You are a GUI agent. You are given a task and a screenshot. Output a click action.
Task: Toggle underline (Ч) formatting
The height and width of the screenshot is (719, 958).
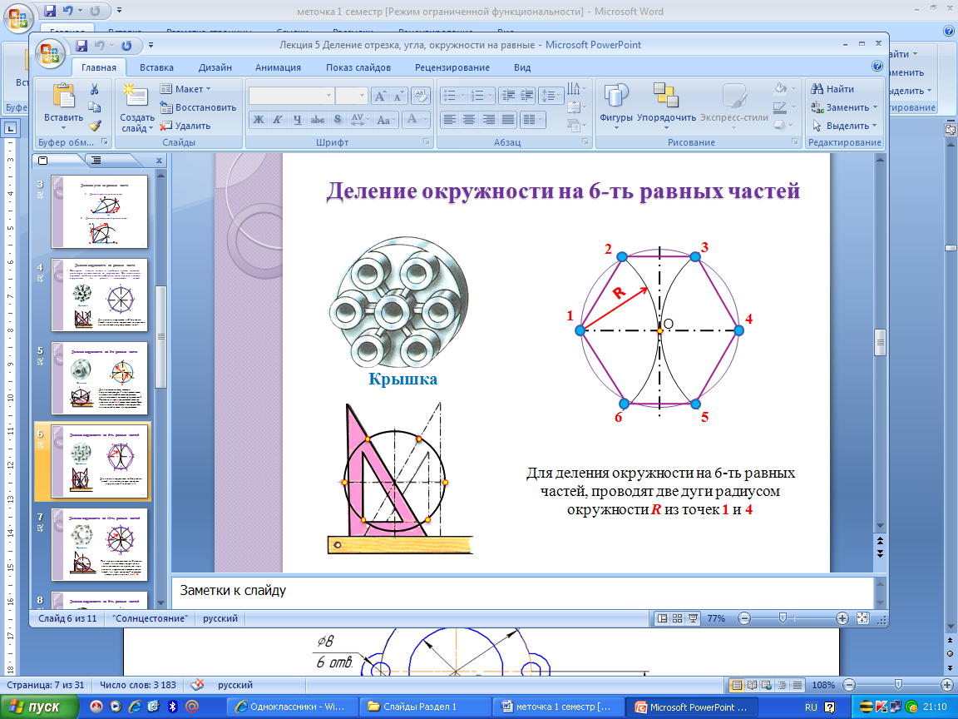[x=297, y=120]
